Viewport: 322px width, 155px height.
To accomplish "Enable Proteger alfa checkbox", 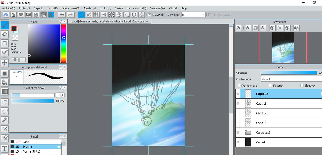I will (239, 86).
